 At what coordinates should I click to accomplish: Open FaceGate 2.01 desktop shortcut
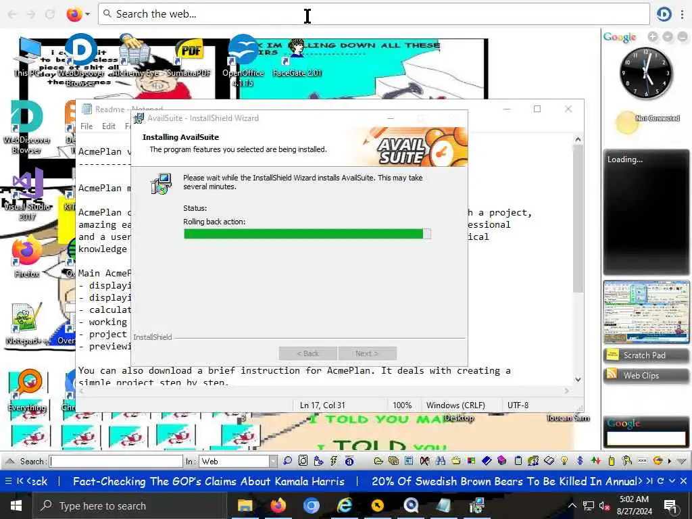(x=297, y=58)
